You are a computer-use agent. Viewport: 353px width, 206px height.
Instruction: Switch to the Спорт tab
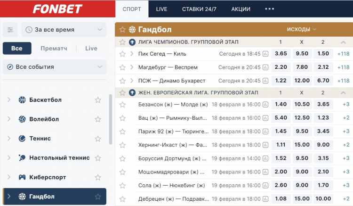pyautogui.click(x=132, y=9)
